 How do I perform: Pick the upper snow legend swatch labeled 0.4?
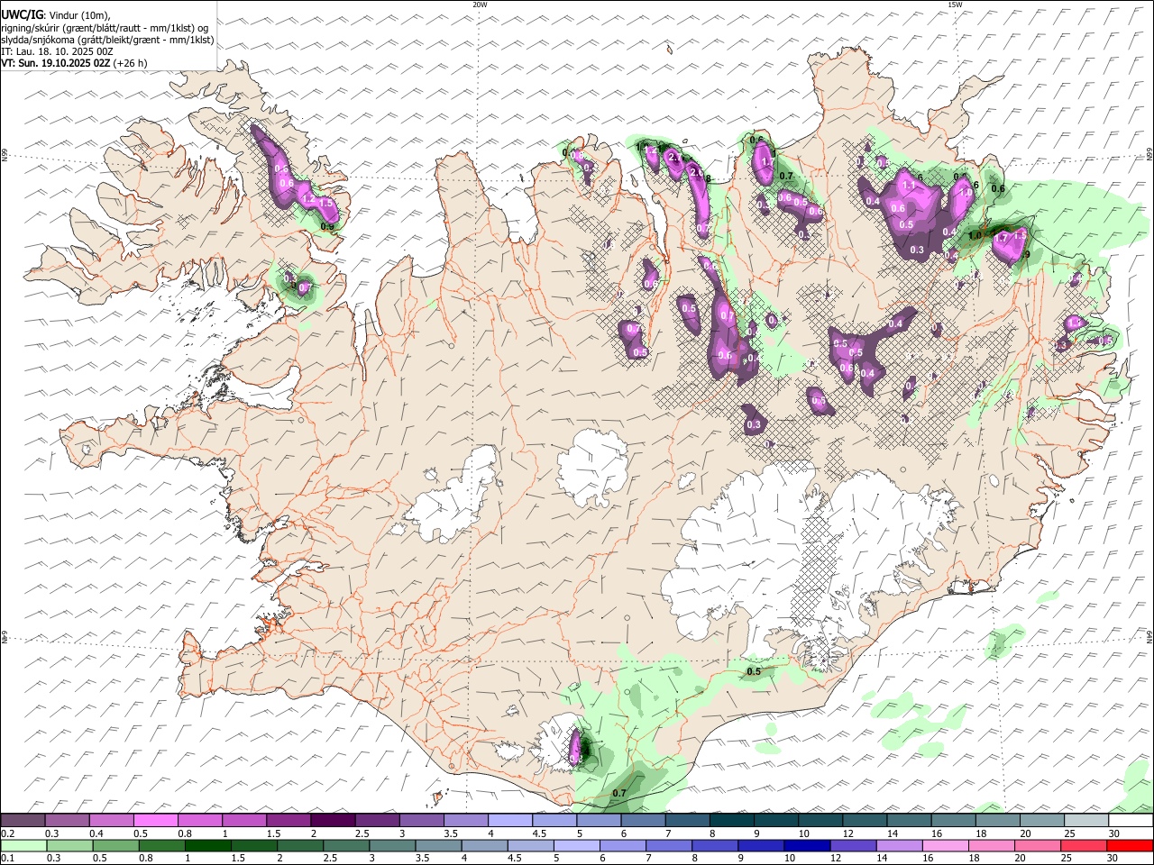(x=111, y=820)
